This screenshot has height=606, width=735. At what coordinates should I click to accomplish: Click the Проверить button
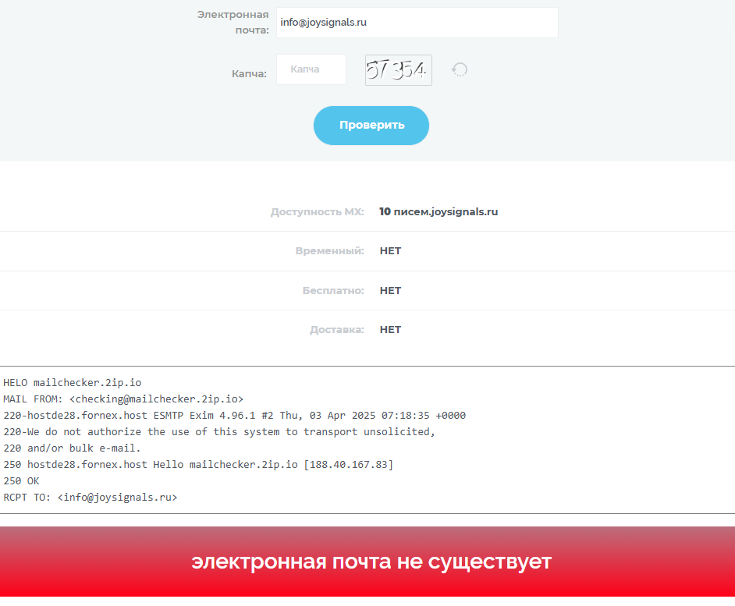[x=371, y=126]
